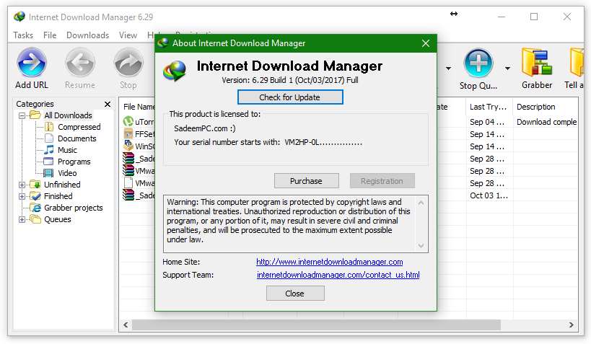Select the Unfinished category label
Image resolution: width=591 pixels, height=344 pixels.
[62, 185]
